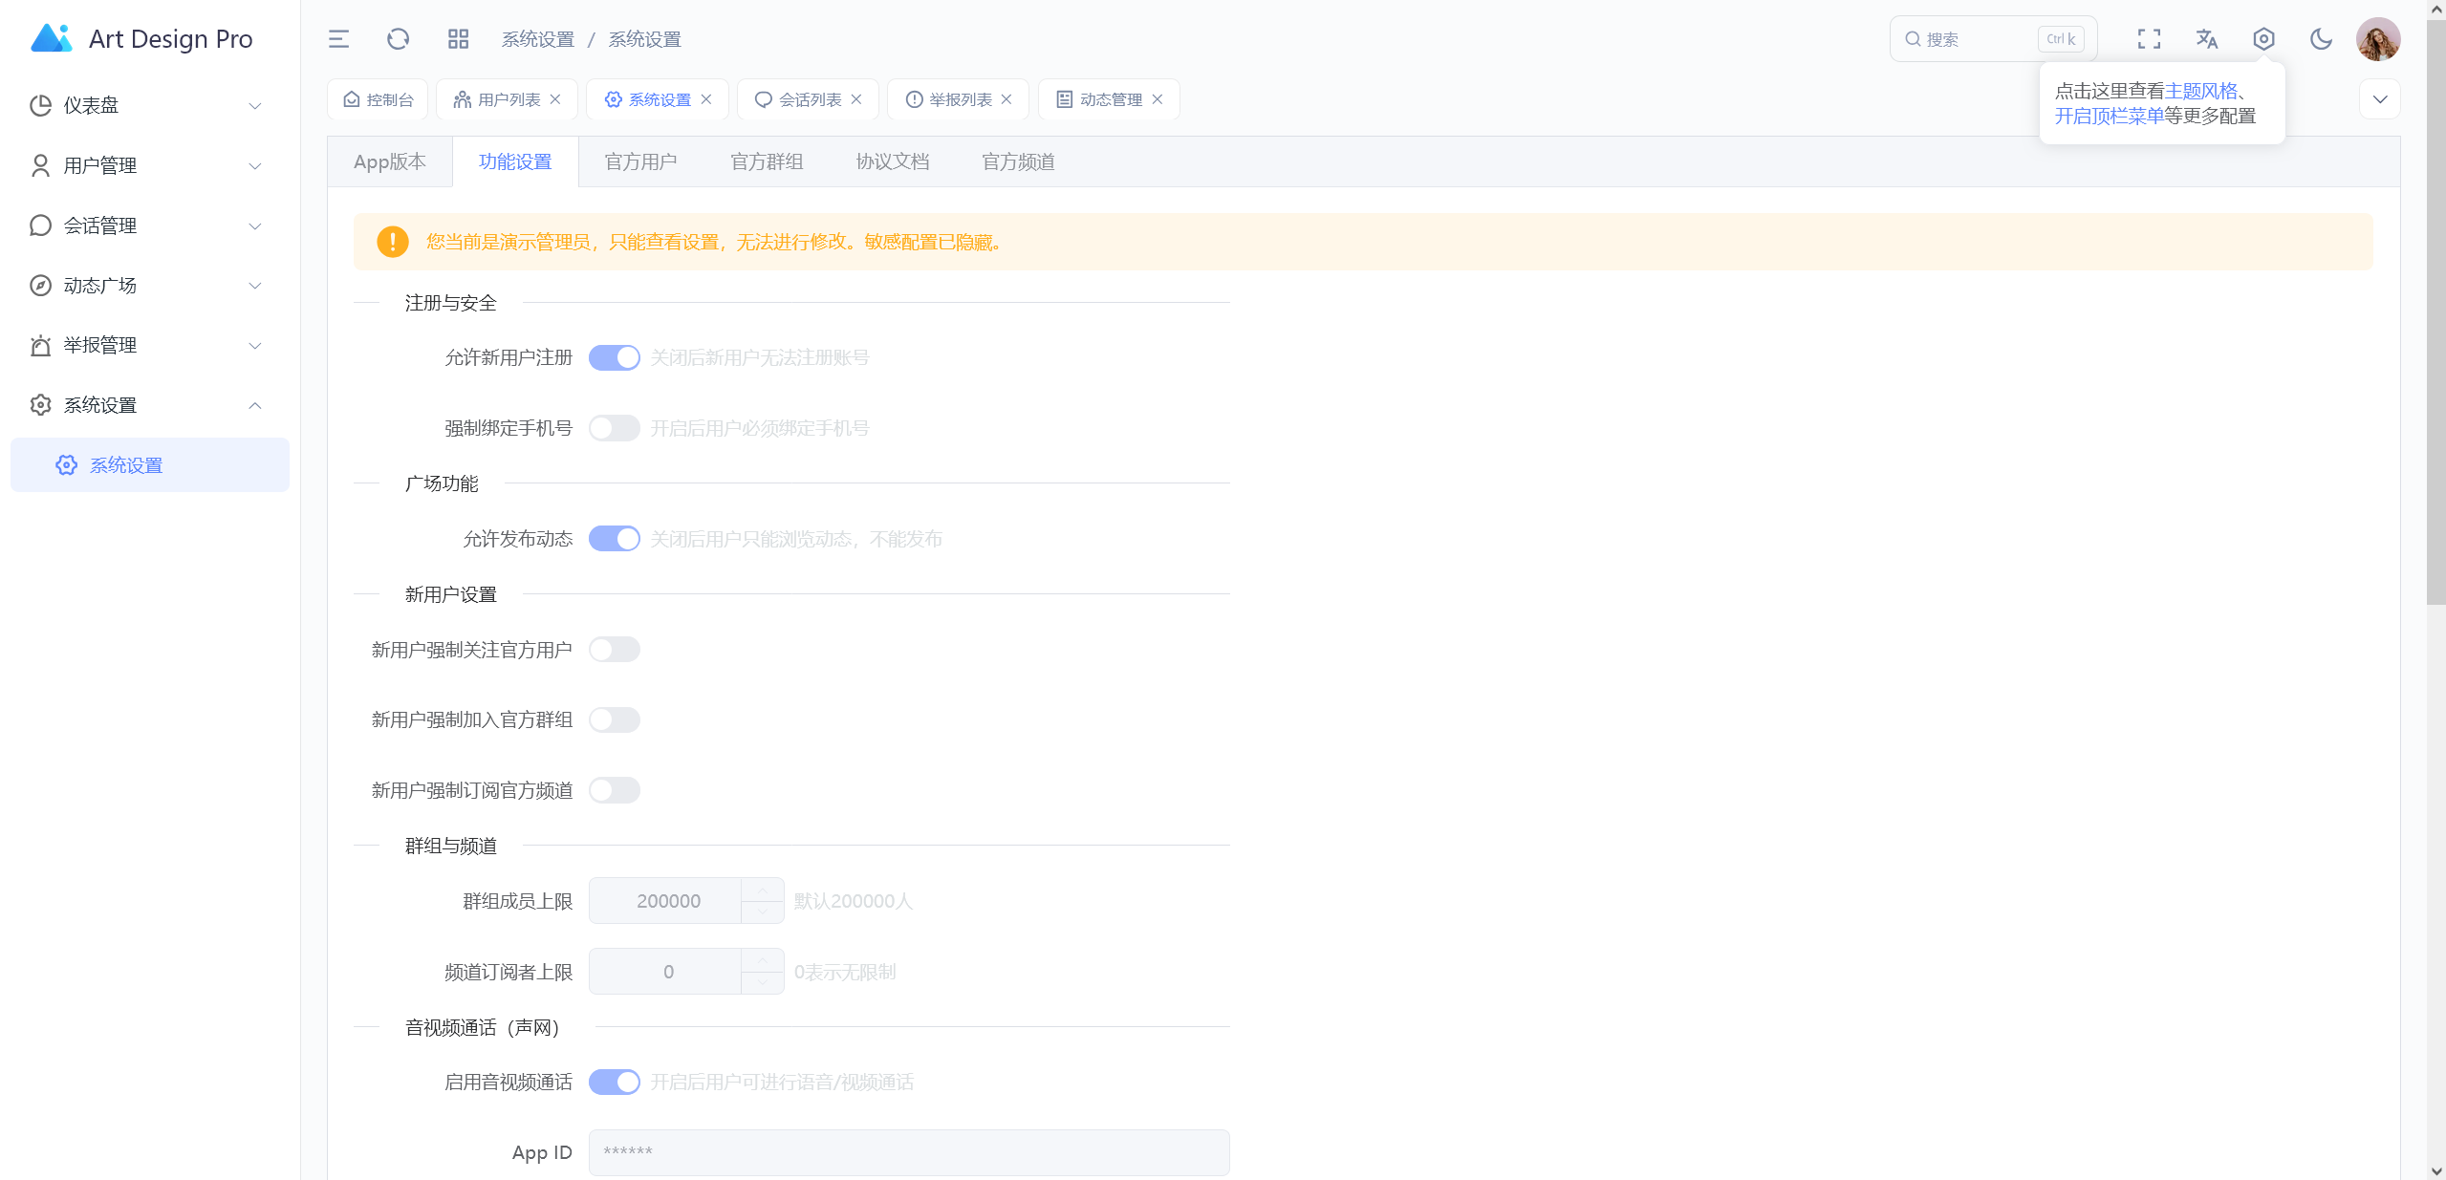The height and width of the screenshot is (1180, 2446).
Task: Turn on 新用户强制关注官方用户
Action: [615, 649]
